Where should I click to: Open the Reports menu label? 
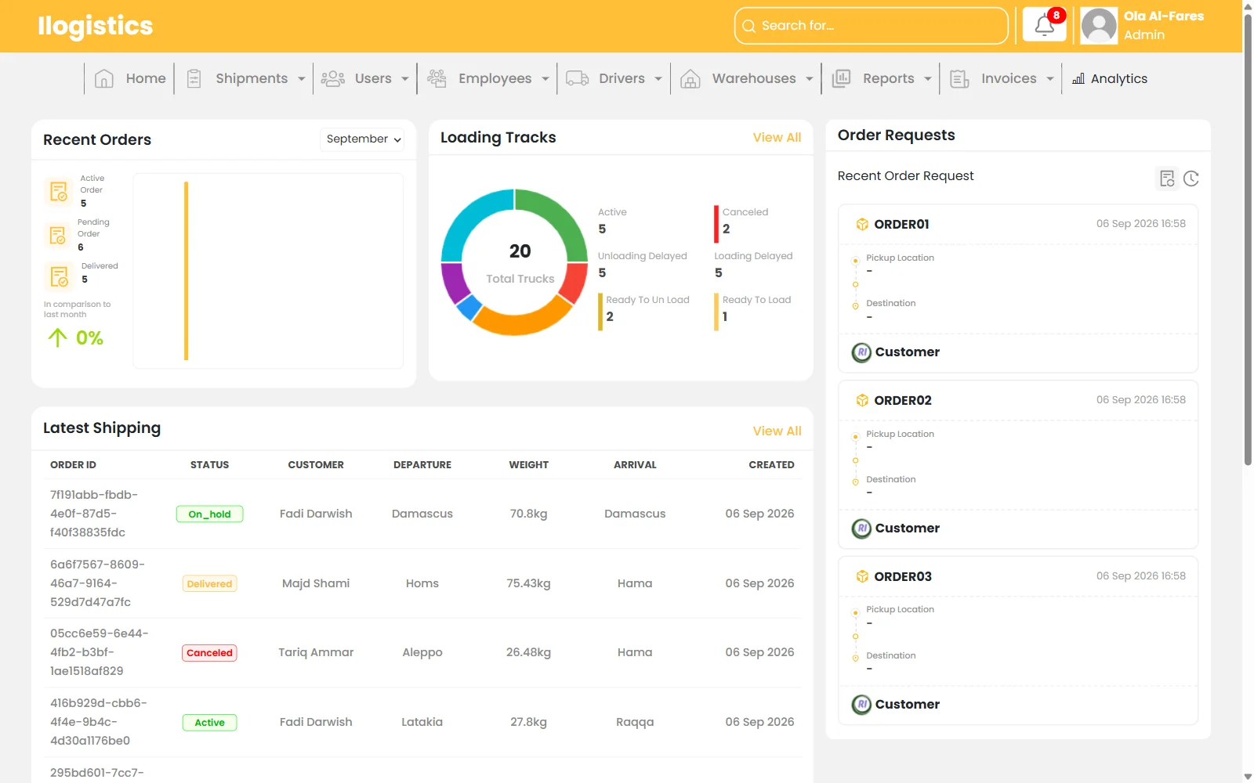(889, 78)
